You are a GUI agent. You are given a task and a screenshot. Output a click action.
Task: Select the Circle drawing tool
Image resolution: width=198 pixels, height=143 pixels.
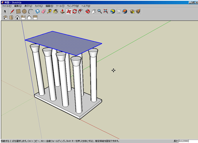pos(24,12)
